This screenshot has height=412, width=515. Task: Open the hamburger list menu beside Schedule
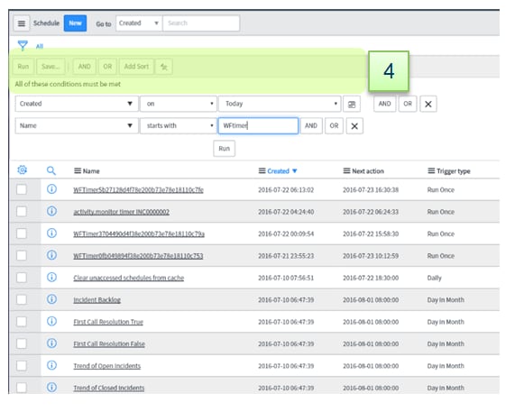(x=22, y=23)
